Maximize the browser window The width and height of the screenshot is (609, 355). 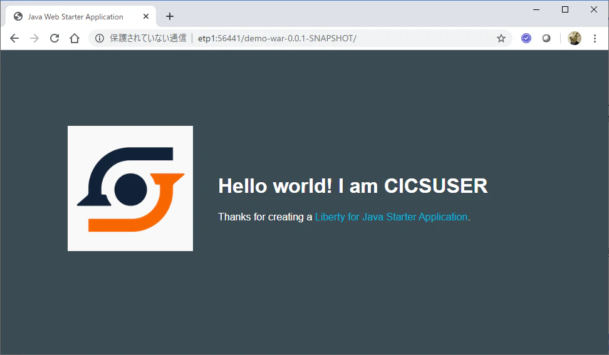click(x=565, y=9)
